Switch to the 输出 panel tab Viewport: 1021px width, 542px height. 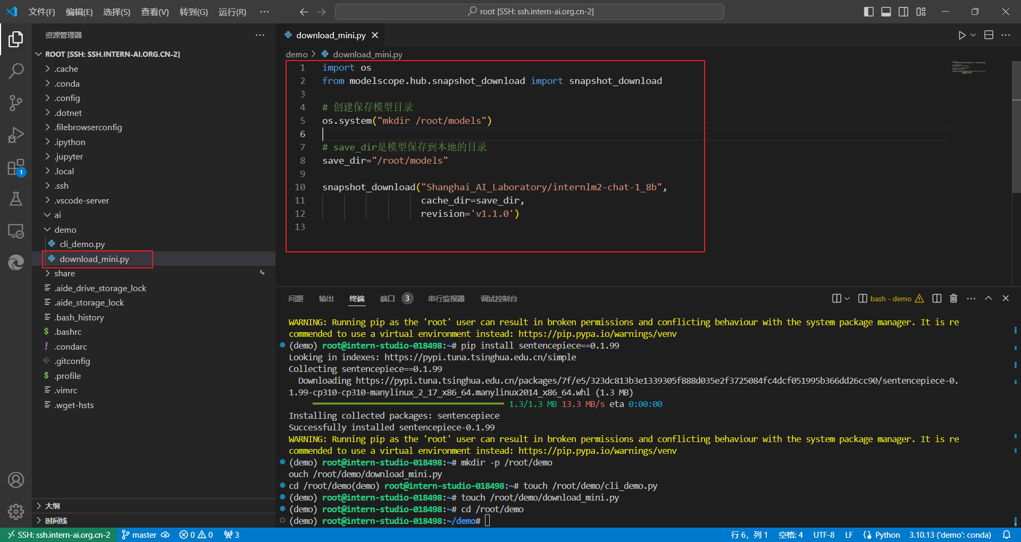(x=326, y=299)
